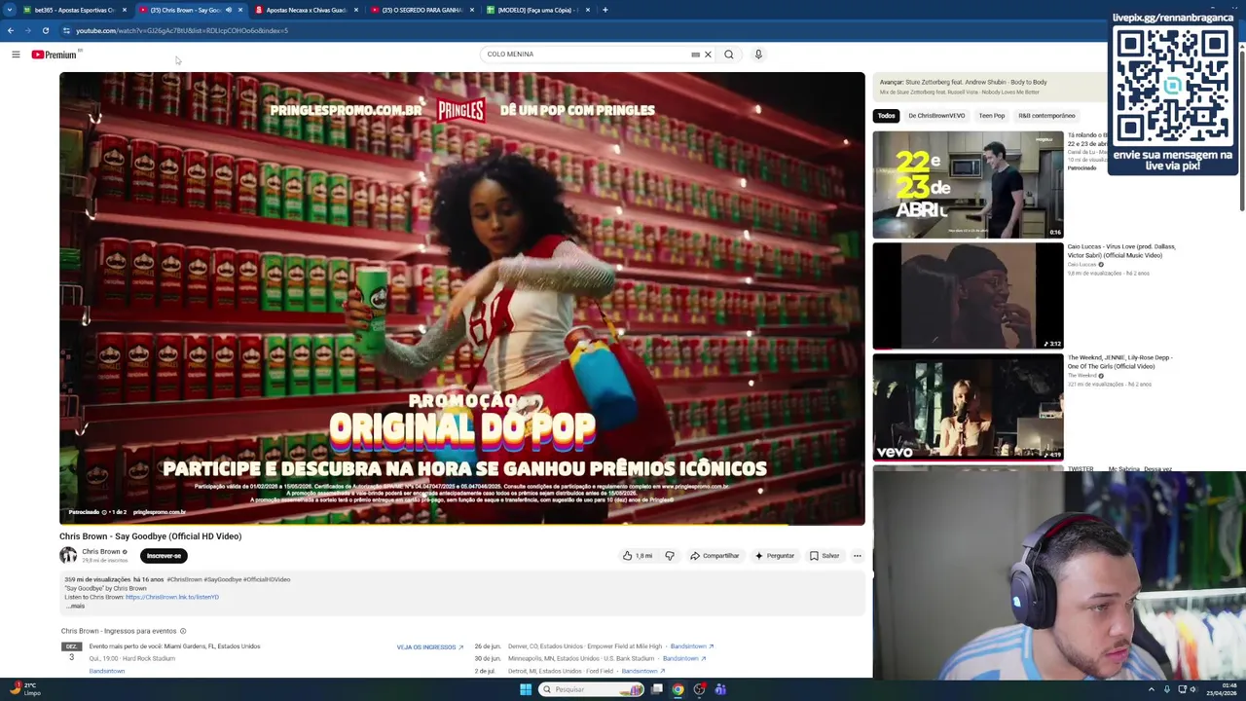Click the taskbar Pesquisar search box
The width and height of the screenshot is (1246, 701).
tap(592, 689)
